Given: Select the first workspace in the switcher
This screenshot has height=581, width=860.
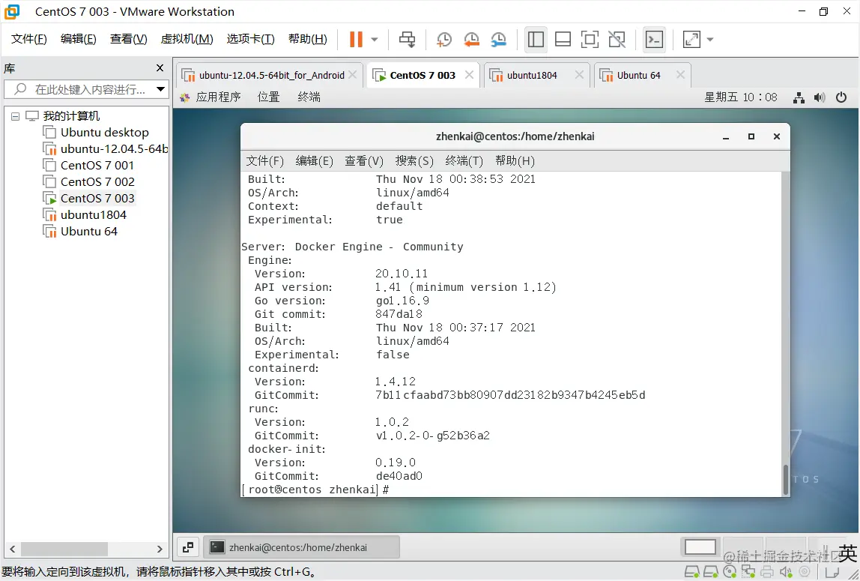Looking at the screenshot, I should (700, 547).
